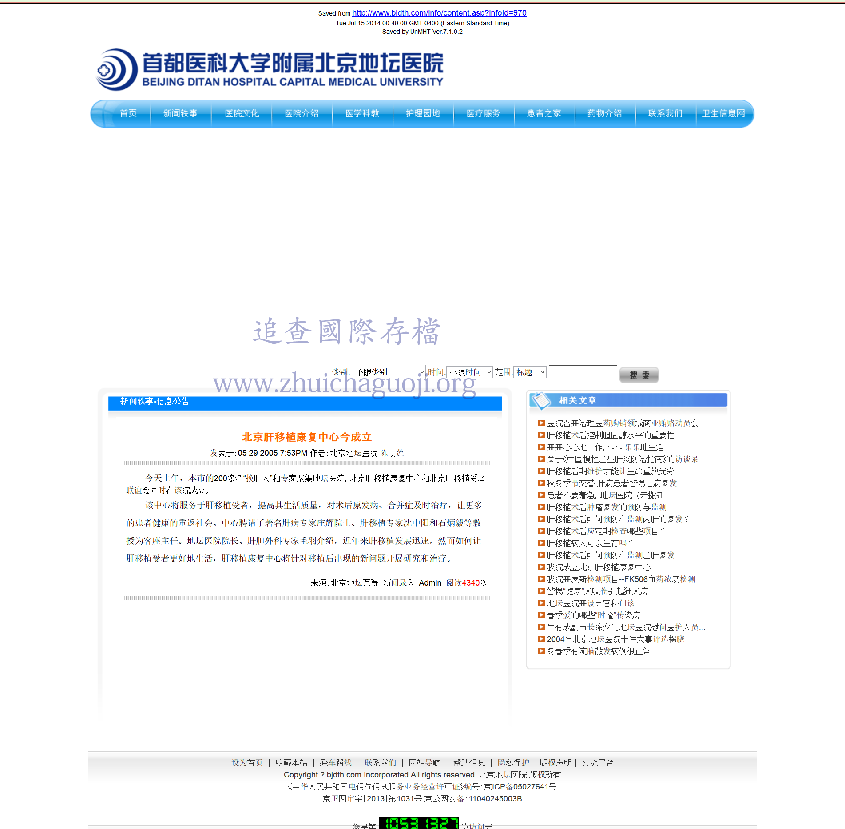Click the search keyword text field
Image resolution: width=845 pixels, height=829 pixels.
(583, 372)
